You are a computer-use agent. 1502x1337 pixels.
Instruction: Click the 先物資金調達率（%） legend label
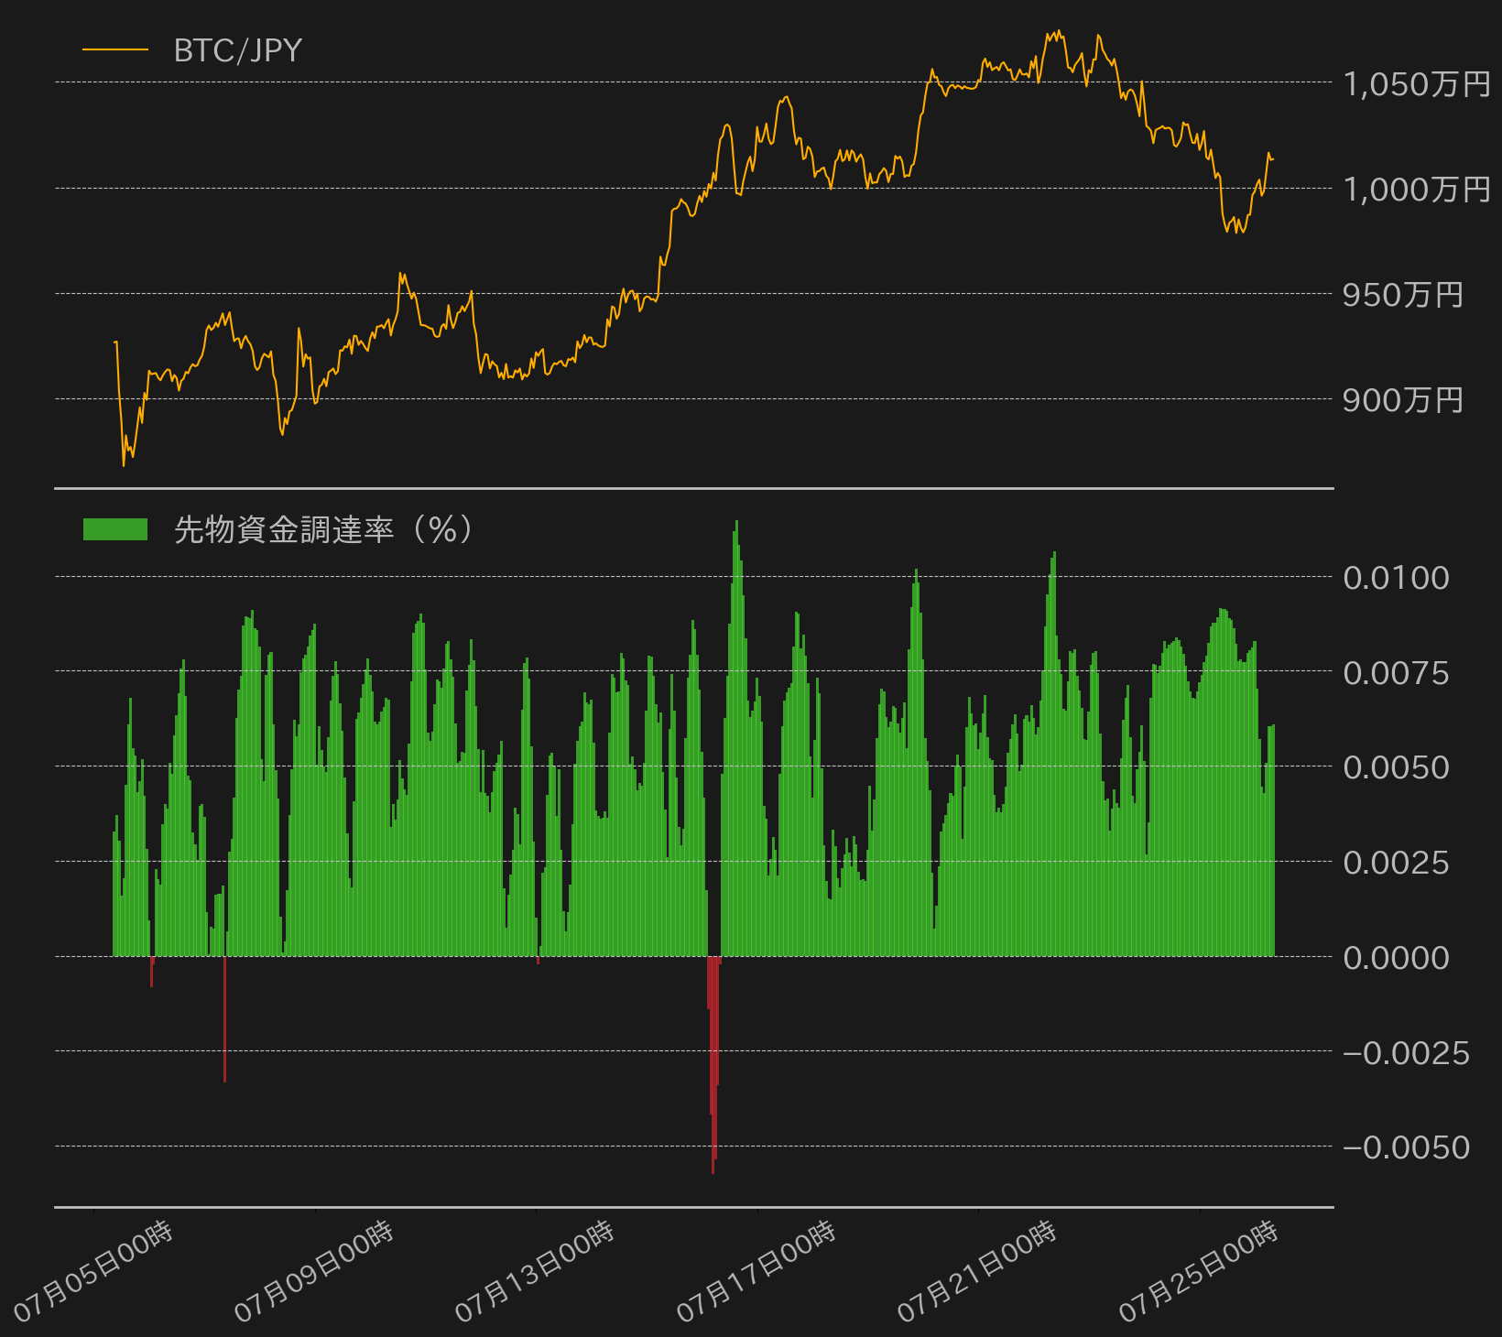click(323, 529)
